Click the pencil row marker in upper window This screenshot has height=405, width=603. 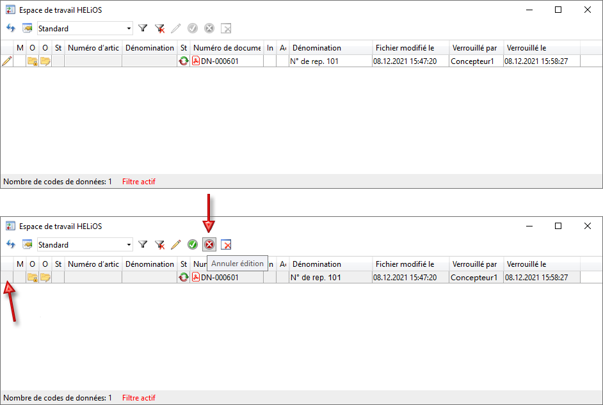[x=7, y=61]
